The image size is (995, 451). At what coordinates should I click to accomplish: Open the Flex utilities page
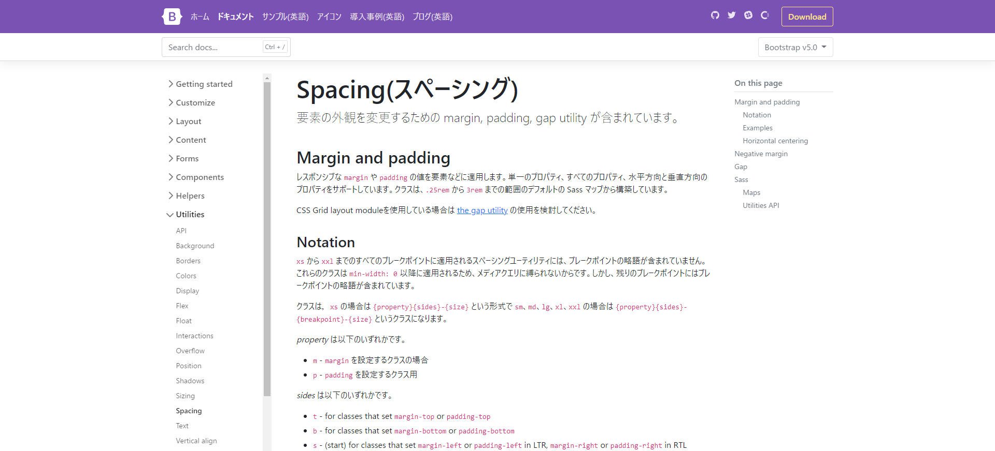click(x=182, y=306)
